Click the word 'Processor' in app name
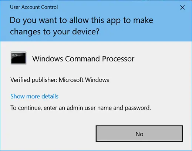The width and height of the screenshot is (192, 151). click(118, 58)
